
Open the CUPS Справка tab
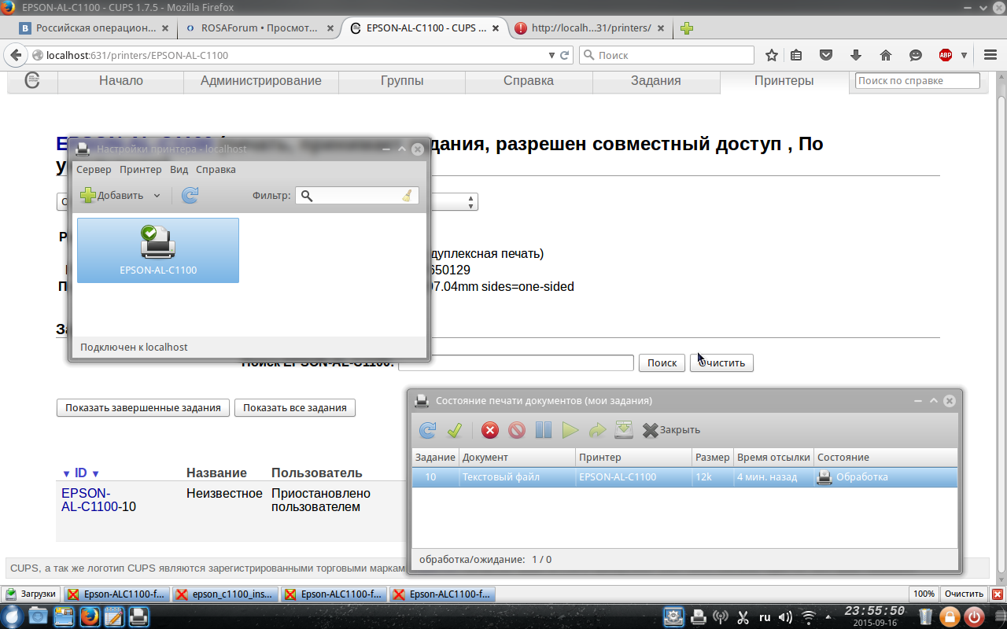(529, 81)
